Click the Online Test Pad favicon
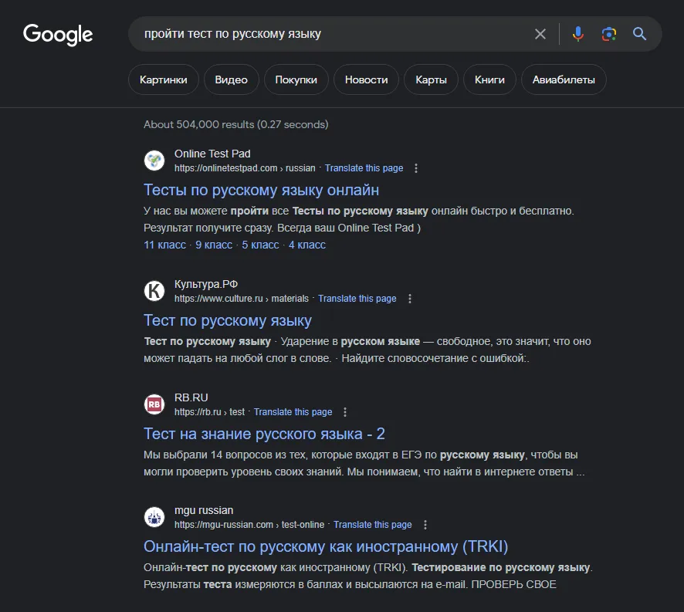The height and width of the screenshot is (612, 684). point(154,161)
